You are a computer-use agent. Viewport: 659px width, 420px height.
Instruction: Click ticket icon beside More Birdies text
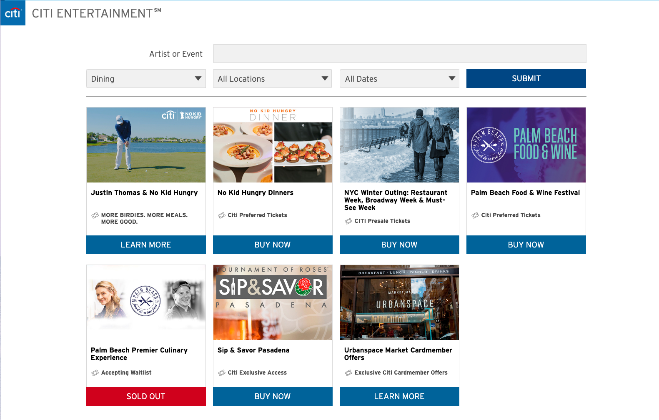(x=95, y=215)
